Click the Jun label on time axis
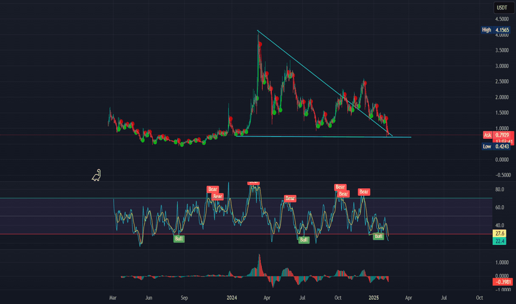Viewport: 516px width, 304px height. click(149, 298)
